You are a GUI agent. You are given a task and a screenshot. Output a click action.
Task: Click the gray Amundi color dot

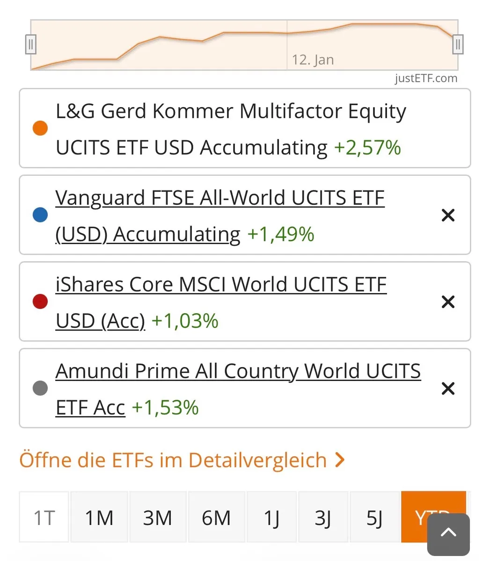tap(40, 388)
